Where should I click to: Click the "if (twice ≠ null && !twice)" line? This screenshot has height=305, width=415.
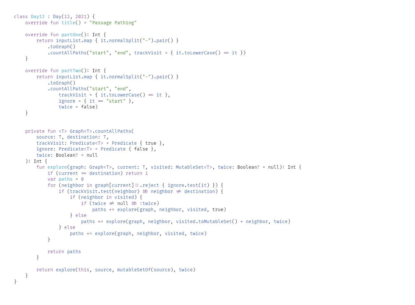click(120, 203)
